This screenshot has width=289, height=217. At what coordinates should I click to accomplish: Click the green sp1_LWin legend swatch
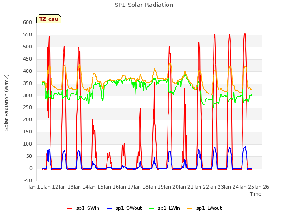pyautogui.click(x=152, y=209)
